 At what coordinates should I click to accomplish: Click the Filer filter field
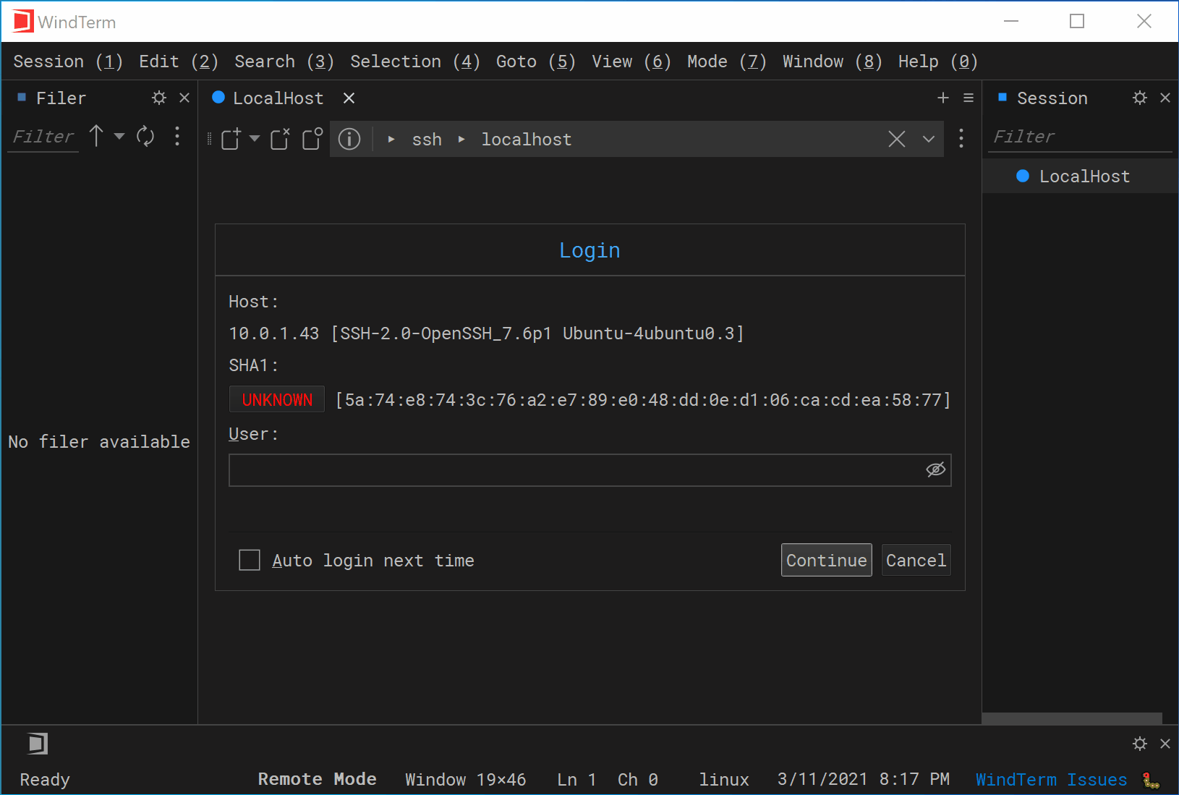[x=44, y=137]
